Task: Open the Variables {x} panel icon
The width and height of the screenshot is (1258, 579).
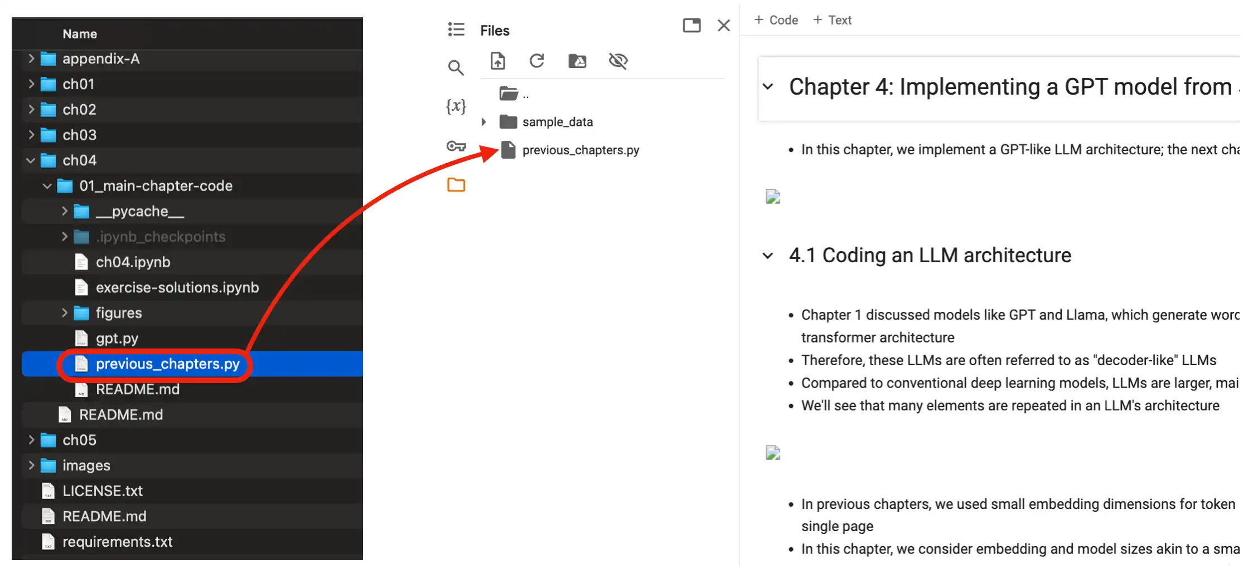Action: click(456, 106)
